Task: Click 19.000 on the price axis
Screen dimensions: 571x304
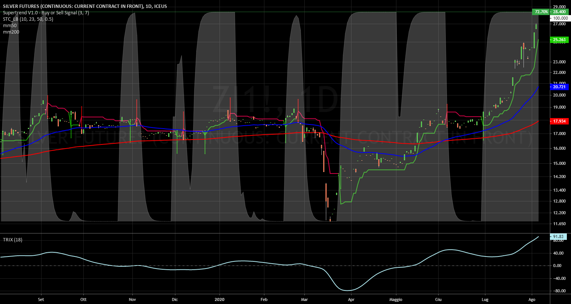Action: point(560,107)
